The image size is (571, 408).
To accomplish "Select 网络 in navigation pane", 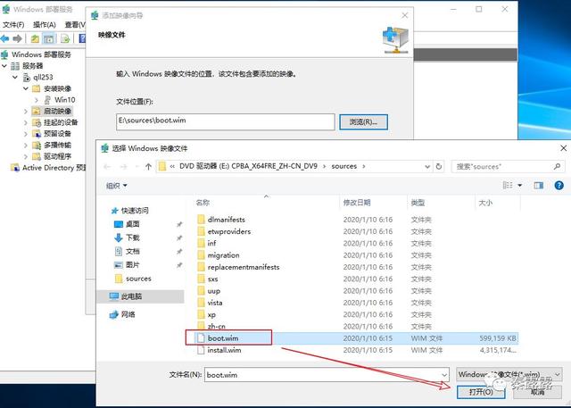I will coord(122,314).
